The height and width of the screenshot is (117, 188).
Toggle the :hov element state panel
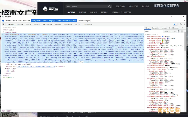point(166,31)
